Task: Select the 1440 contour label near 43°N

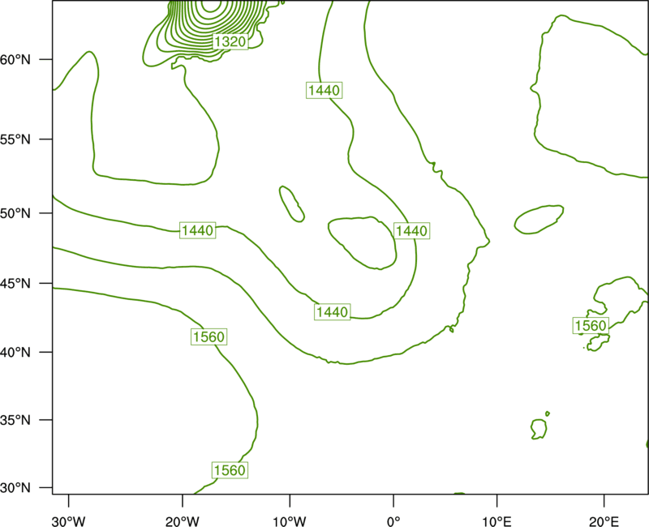Action: [333, 312]
